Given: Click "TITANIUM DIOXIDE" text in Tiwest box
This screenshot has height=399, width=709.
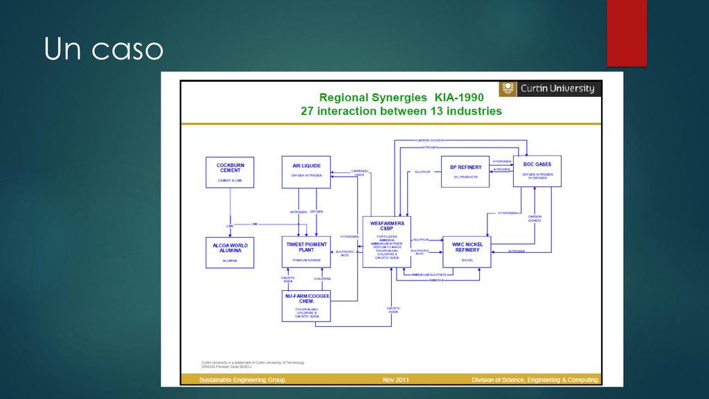Looking at the screenshot, I should (x=306, y=260).
